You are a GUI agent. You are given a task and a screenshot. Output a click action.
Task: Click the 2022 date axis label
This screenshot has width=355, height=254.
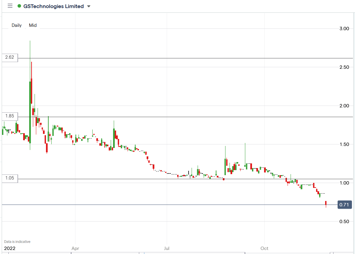tap(10, 248)
